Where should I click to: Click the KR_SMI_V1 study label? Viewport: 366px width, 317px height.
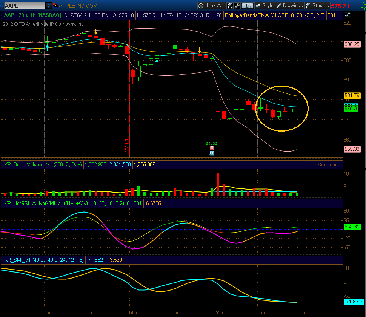pyautogui.click(x=44, y=260)
